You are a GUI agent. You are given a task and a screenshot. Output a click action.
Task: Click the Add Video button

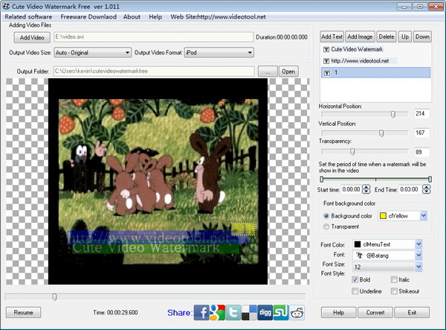click(x=31, y=37)
